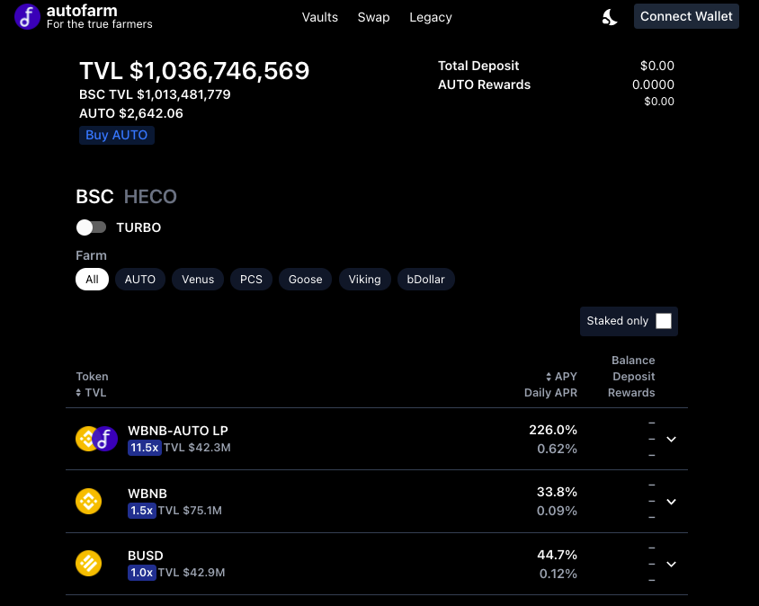Click the Rewards column header

point(631,393)
